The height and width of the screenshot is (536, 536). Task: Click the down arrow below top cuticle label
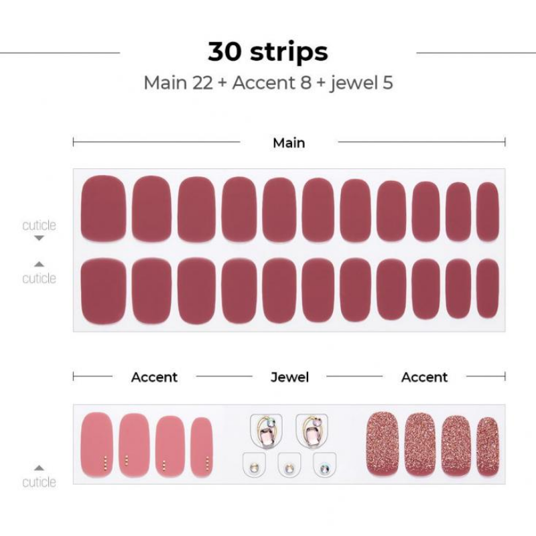[39, 238]
